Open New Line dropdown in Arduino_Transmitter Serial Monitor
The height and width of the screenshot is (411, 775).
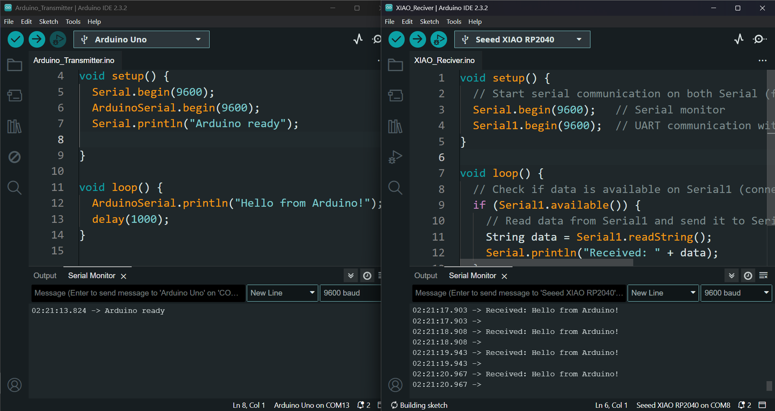(282, 293)
